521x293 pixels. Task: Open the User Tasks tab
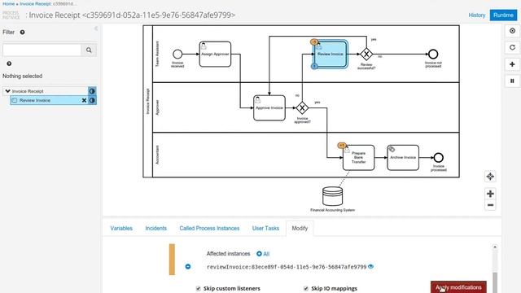tap(265, 228)
